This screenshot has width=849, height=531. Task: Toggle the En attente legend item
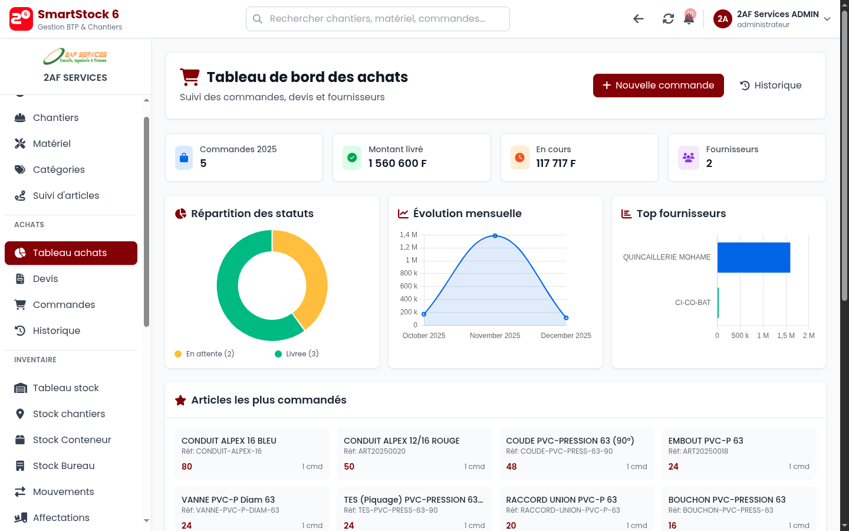pos(204,354)
